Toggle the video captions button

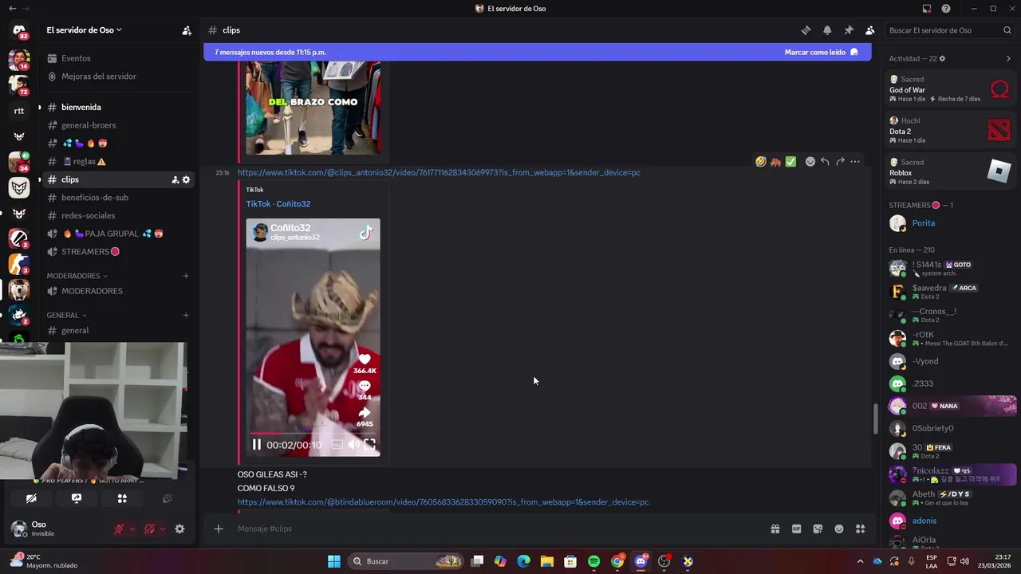(337, 445)
